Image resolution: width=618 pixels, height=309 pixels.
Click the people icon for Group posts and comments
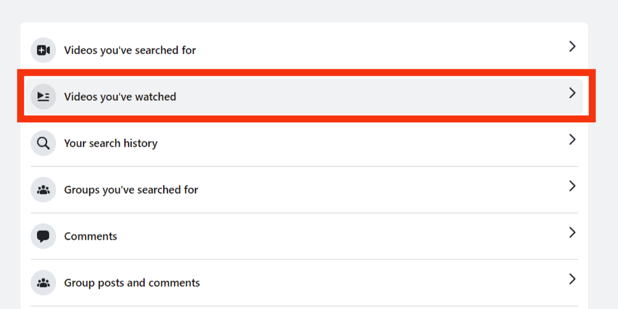[x=43, y=283]
